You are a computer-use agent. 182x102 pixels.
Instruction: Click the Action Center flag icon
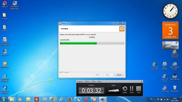pos(158,99)
